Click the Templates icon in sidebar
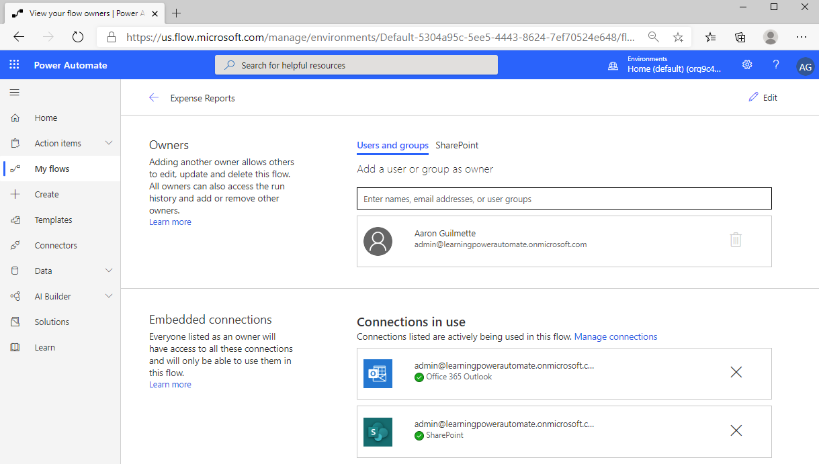 click(15, 220)
